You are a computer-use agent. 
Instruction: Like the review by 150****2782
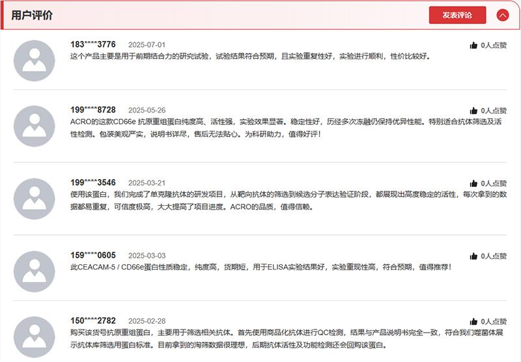tap(473, 322)
